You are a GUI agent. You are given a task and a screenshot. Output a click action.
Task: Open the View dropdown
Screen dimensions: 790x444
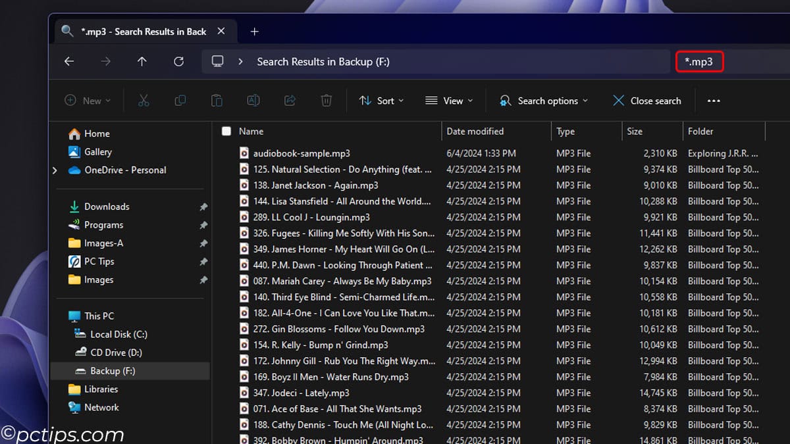point(450,100)
